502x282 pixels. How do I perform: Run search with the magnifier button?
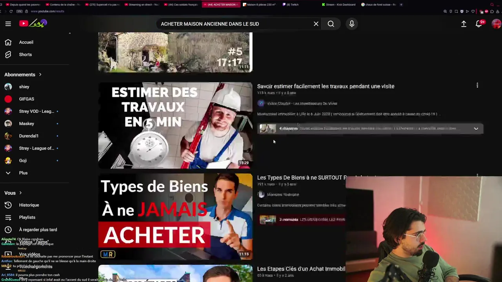[331, 24]
